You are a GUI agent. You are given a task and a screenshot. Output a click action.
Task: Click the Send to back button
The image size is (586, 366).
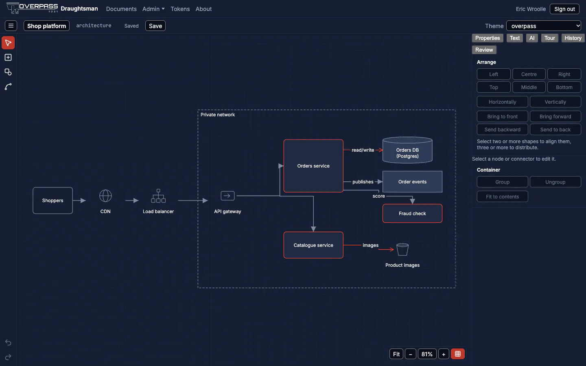click(555, 130)
